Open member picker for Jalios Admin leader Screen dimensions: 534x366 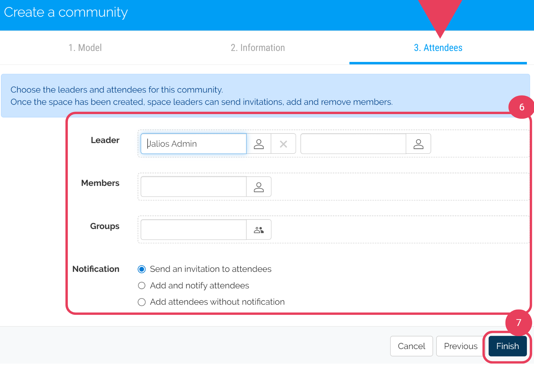259,144
